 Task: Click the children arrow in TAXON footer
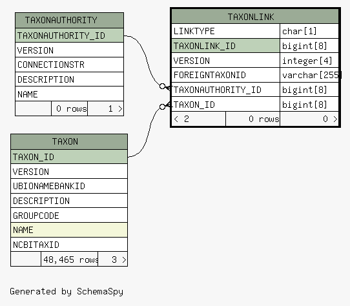point(124,260)
